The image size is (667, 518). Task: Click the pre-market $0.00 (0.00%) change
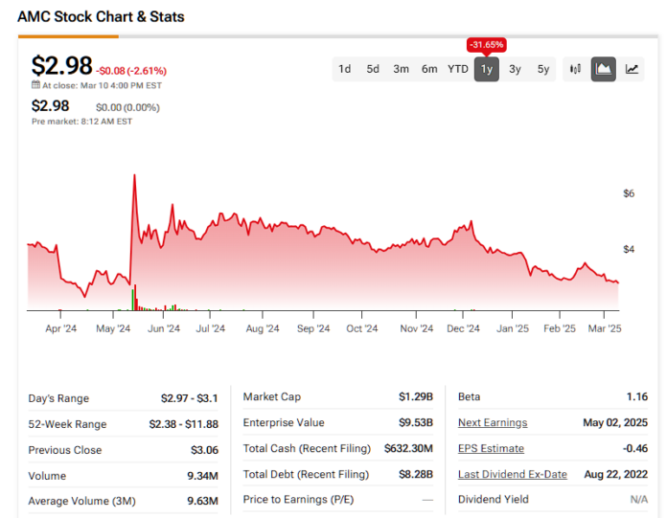[x=127, y=107]
